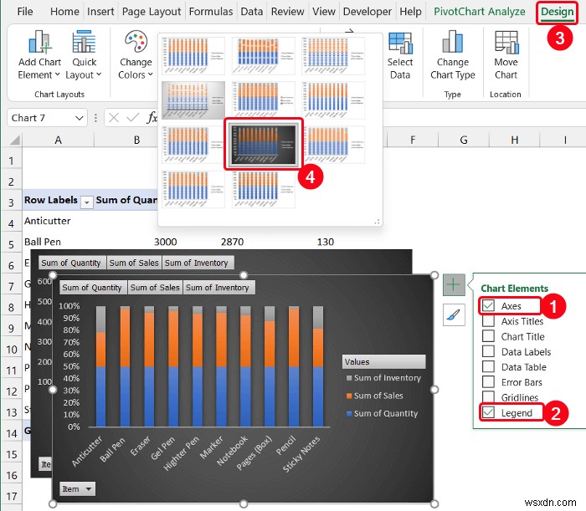Click the Select Data button
586x511 pixels.
pos(400,55)
